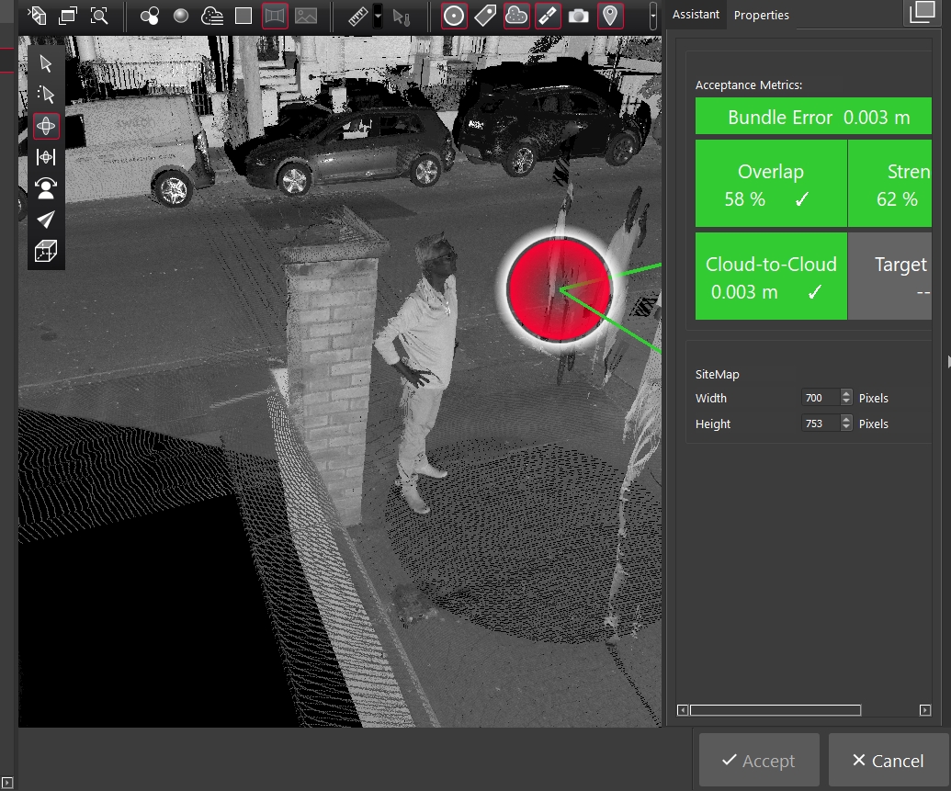Click the Cloud-to-Cloud 0.003 m tile
951x791 pixels.
tap(771, 276)
